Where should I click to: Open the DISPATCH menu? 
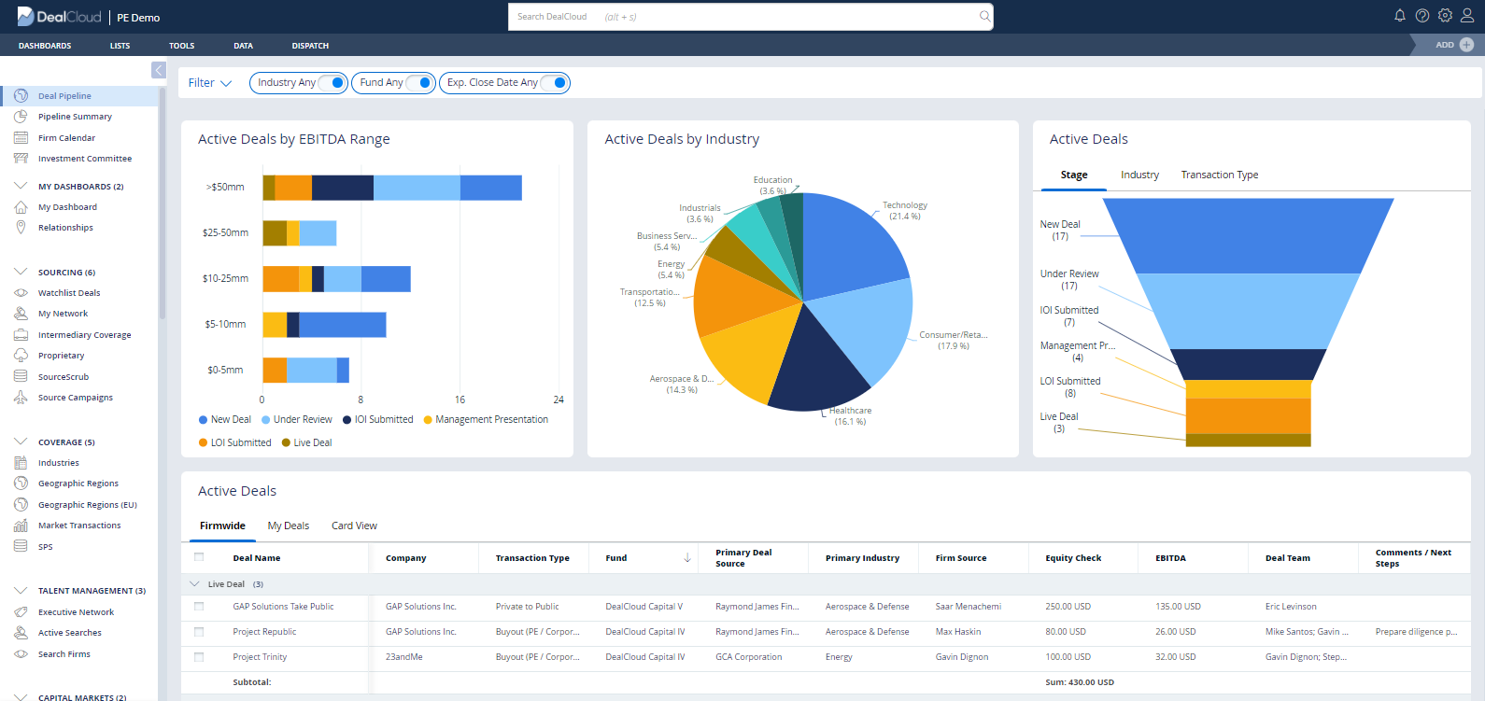tap(310, 46)
